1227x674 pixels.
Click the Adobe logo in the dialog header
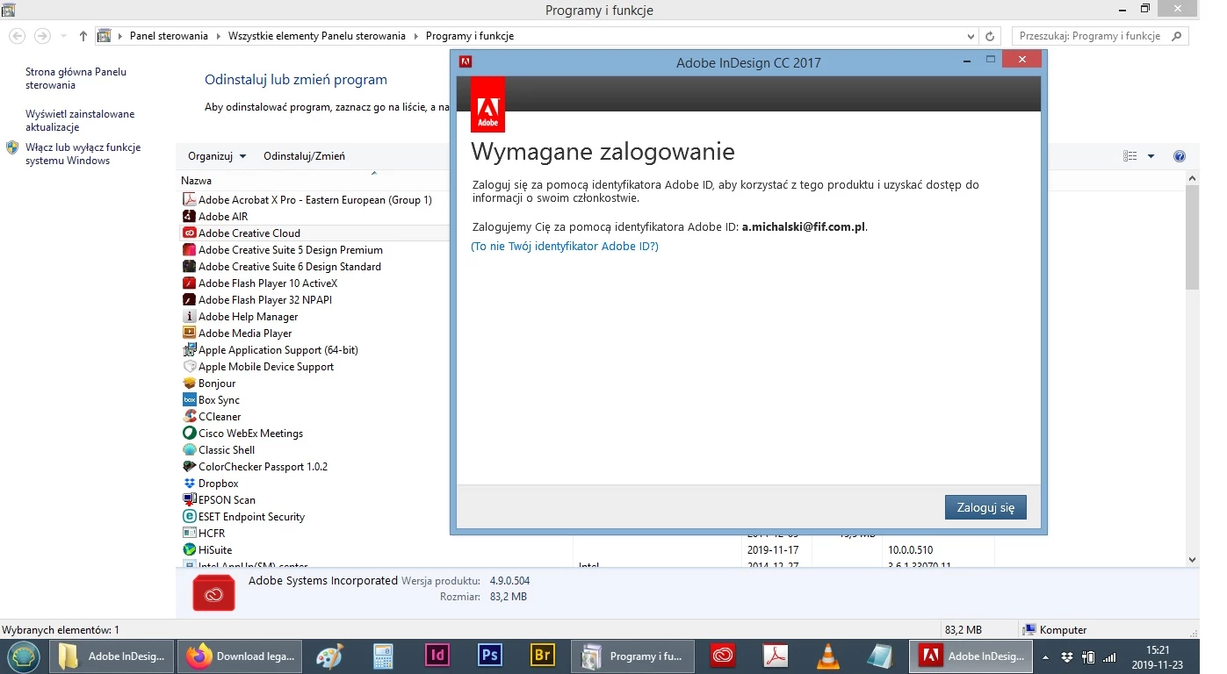[487, 105]
